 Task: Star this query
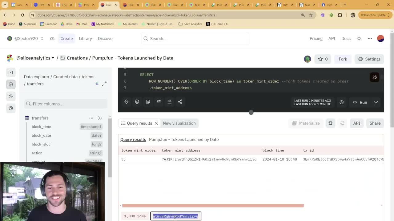323,59
